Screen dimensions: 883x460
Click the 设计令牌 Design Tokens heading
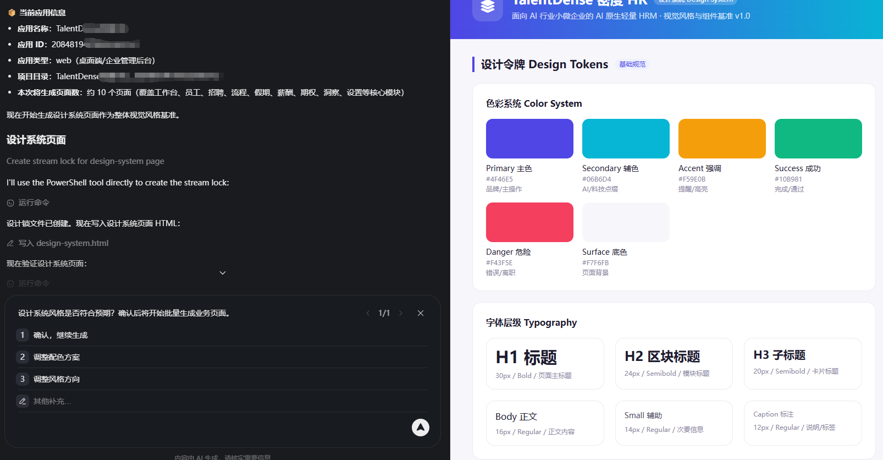[544, 64]
